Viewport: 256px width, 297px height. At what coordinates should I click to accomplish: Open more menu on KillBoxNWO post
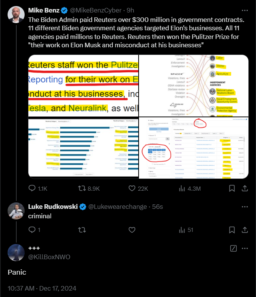(245, 249)
